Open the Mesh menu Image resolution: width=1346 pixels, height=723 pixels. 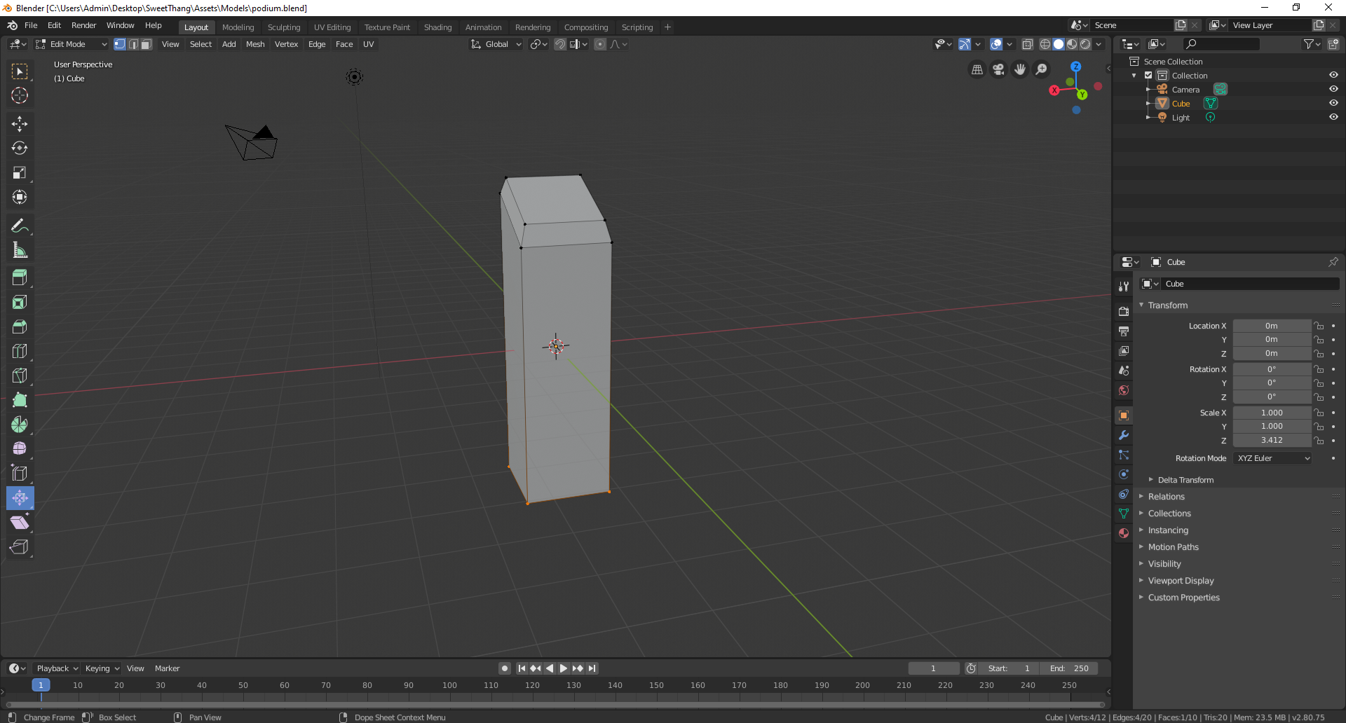pyautogui.click(x=255, y=44)
